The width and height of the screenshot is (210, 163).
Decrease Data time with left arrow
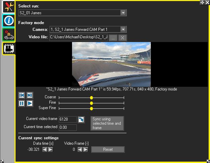[x=45, y=149]
